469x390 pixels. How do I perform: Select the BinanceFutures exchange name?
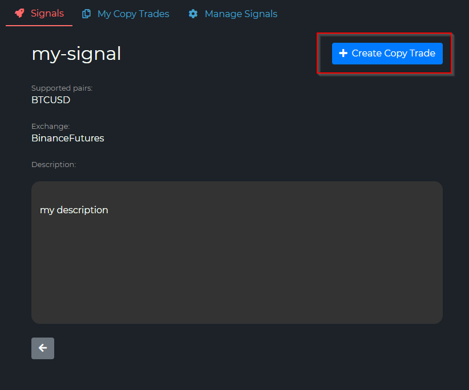[67, 138]
